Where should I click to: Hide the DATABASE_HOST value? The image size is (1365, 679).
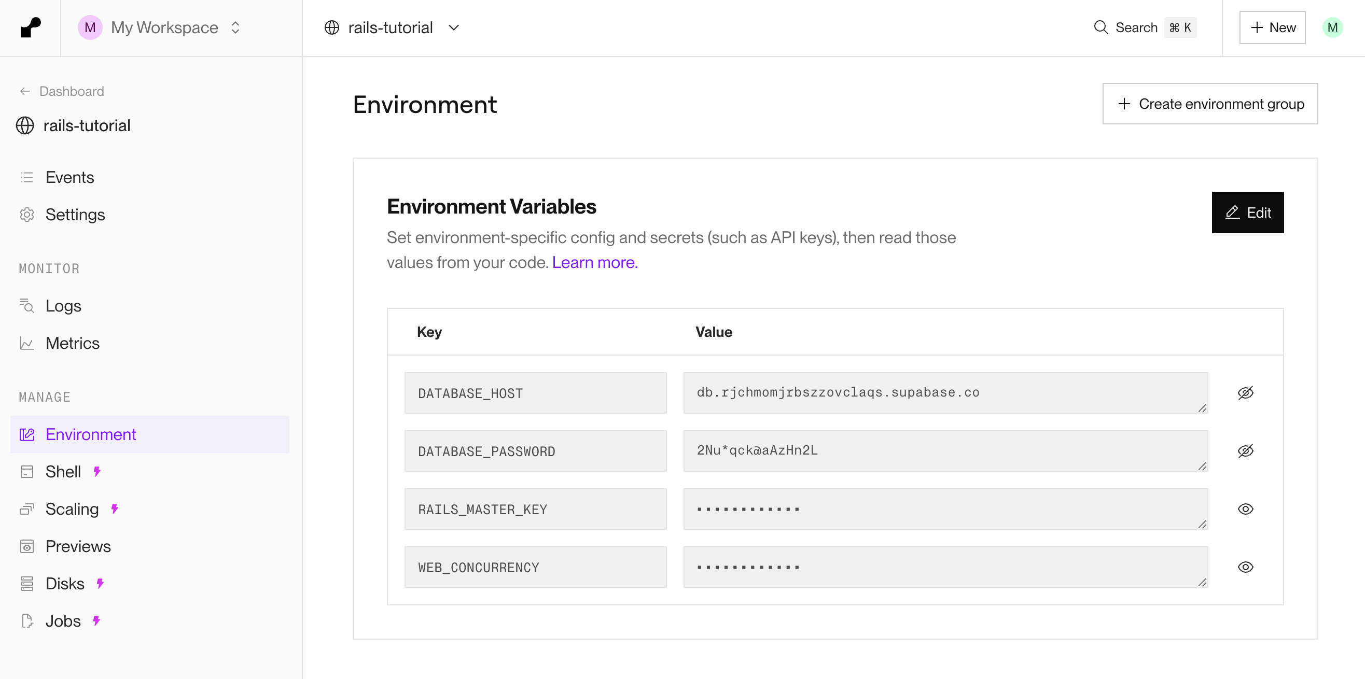click(x=1245, y=393)
